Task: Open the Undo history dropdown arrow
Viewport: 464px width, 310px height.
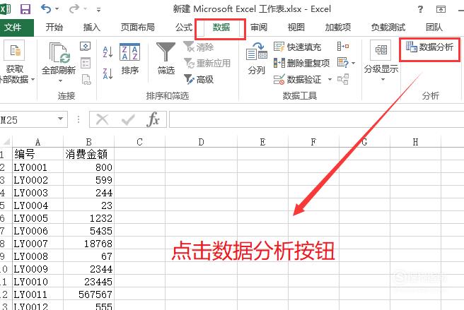Action: [x=57, y=9]
